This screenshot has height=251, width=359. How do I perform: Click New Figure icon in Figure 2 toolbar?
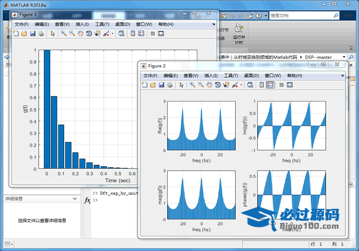[x=145, y=85]
